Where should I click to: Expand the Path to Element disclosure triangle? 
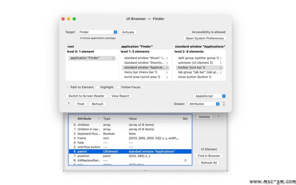tap(67, 87)
